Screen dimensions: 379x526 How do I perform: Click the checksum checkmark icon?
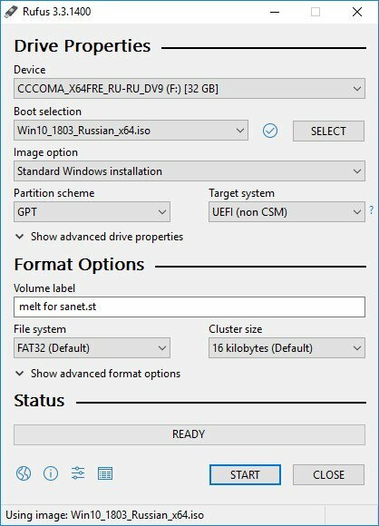[x=270, y=131]
